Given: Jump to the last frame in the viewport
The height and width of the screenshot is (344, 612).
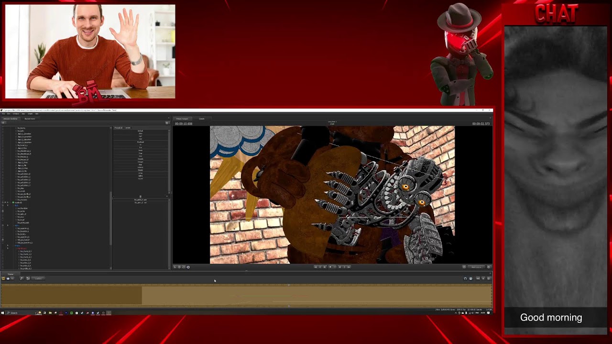Looking at the screenshot, I should [x=349, y=267].
